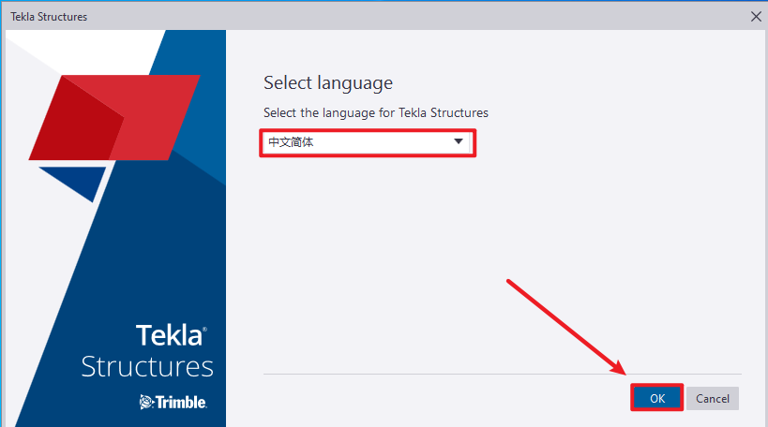
Task: Click the white diagonal stripe on the banner
Action: 38,281
